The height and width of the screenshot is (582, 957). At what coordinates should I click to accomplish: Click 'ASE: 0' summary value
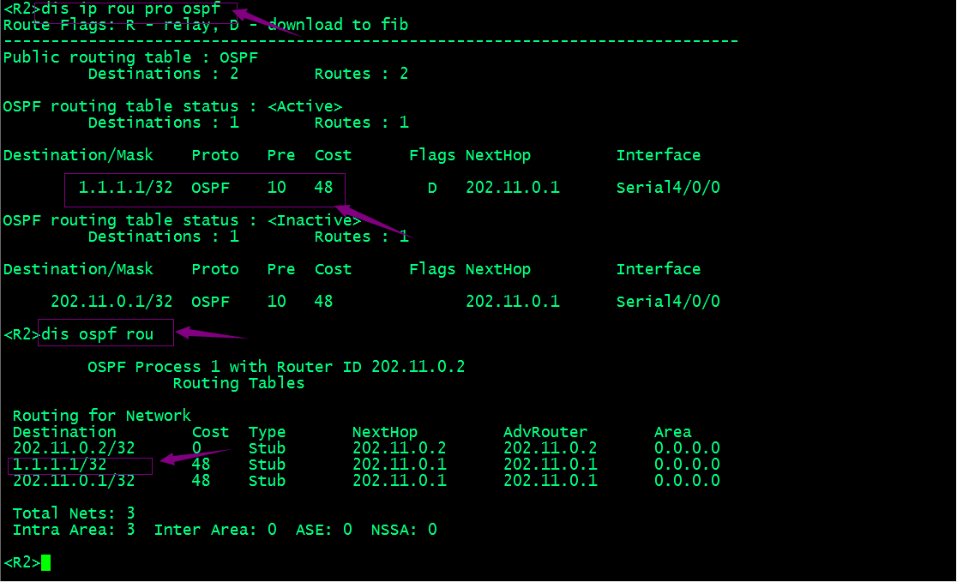pos(323,531)
